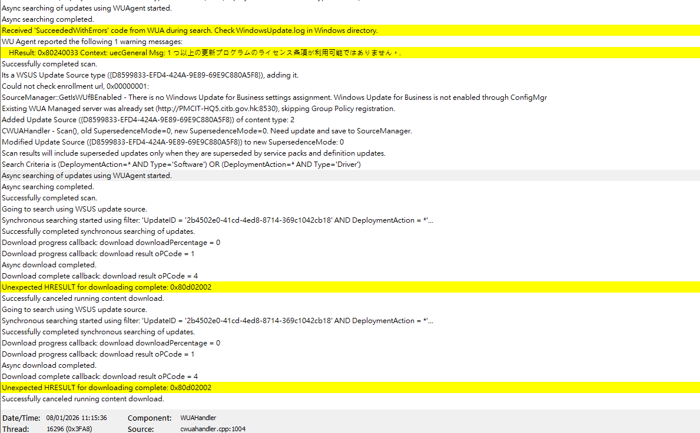Click the Source value cwuahandler.cpp:1004
This screenshot has width=700, height=433.
pyautogui.click(x=213, y=429)
